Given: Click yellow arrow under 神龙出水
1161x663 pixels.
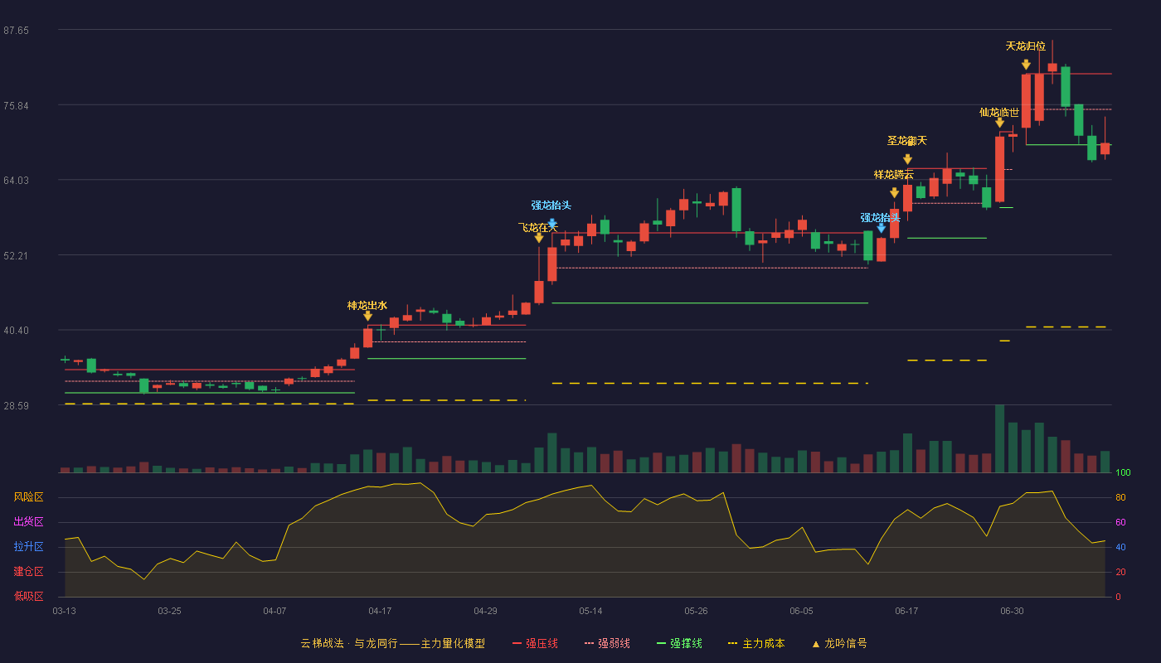Looking at the screenshot, I should click(x=367, y=317).
